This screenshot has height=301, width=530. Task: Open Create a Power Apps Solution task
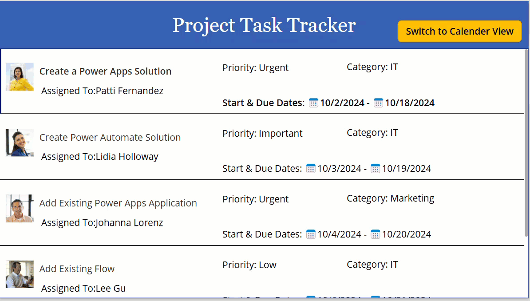click(x=106, y=71)
